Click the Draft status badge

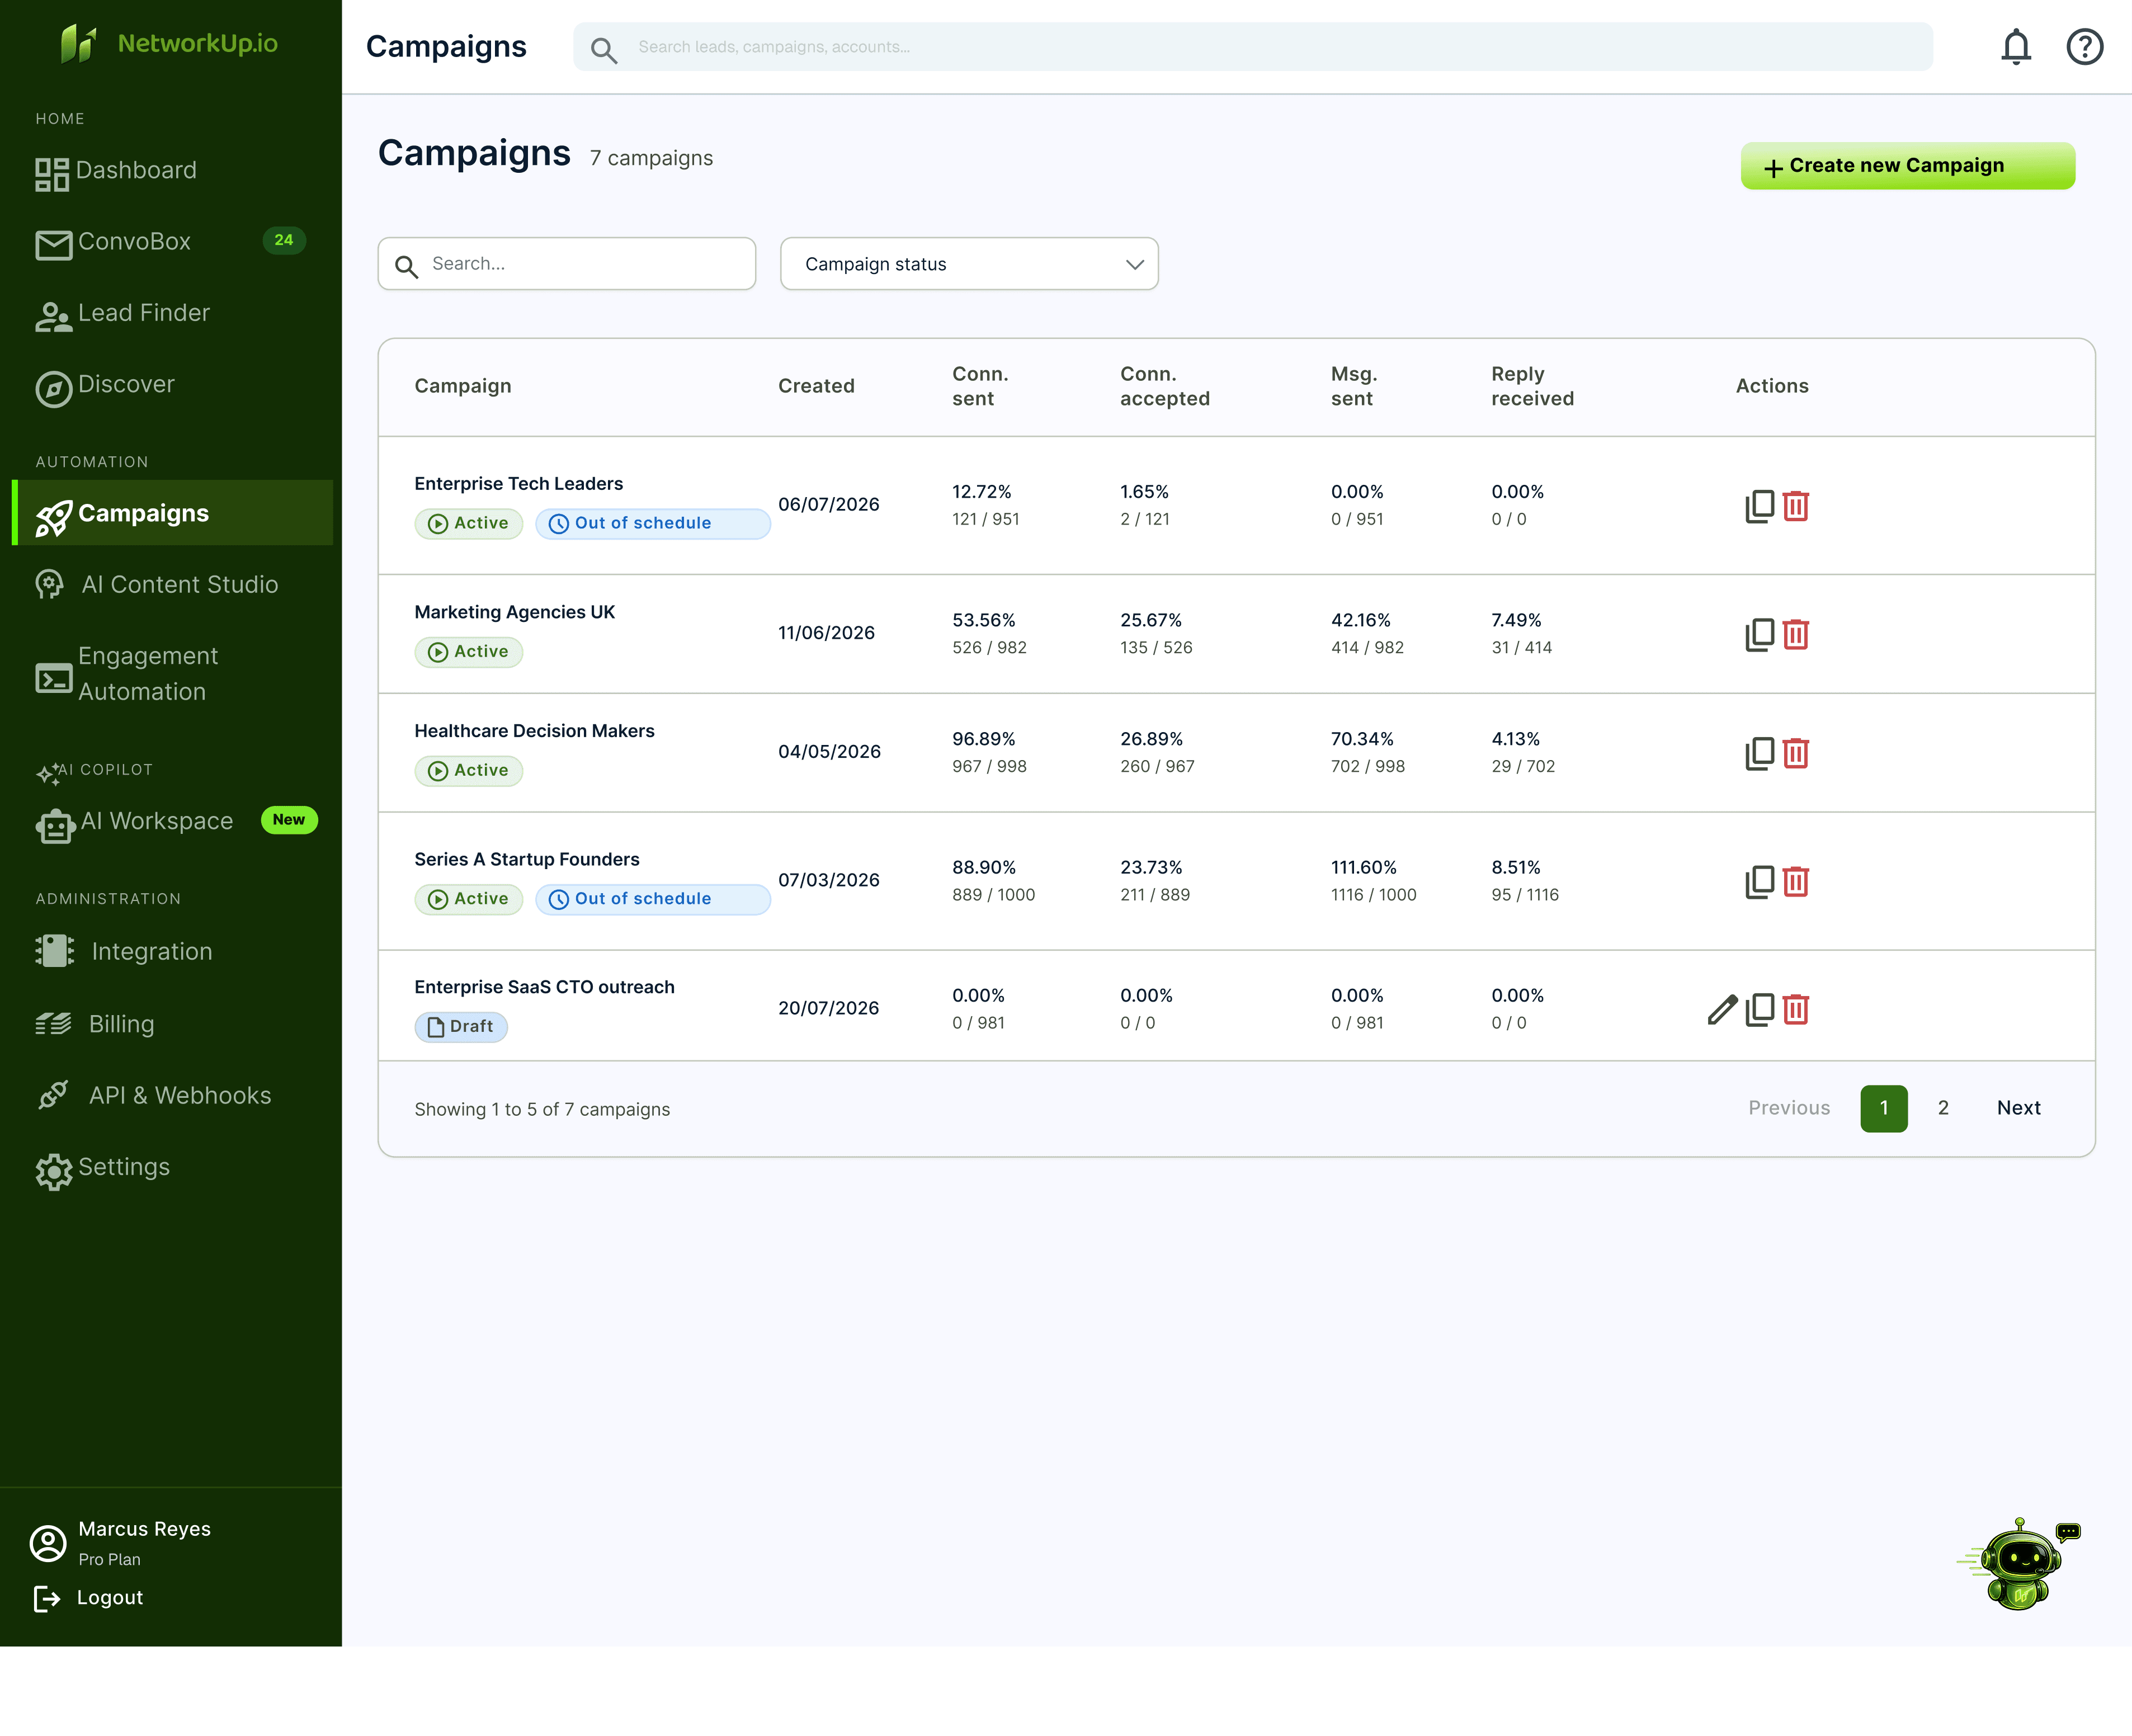tap(461, 1027)
